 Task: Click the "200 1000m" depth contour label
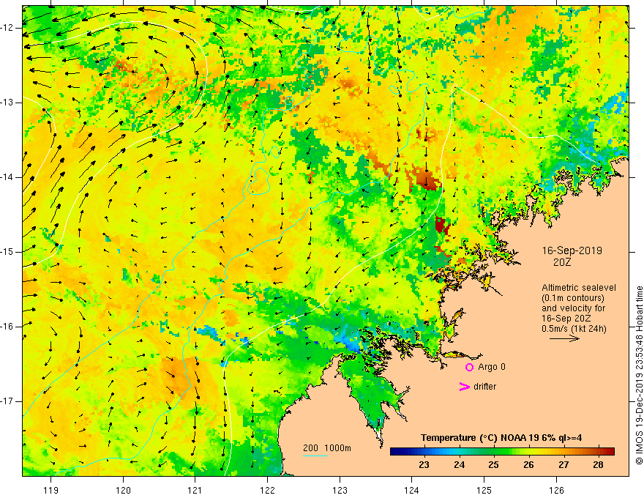pos(327,448)
